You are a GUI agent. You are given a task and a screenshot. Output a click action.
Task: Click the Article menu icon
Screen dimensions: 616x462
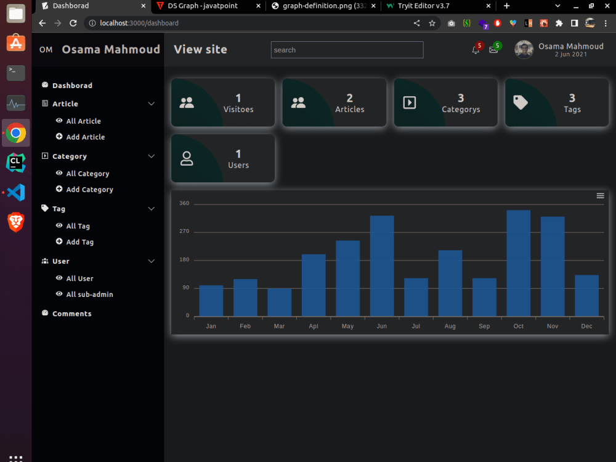pyautogui.click(x=45, y=103)
